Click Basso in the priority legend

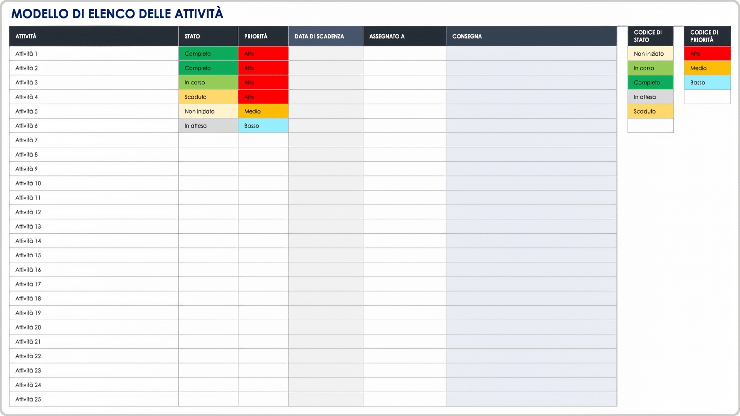pyautogui.click(x=707, y=82)
